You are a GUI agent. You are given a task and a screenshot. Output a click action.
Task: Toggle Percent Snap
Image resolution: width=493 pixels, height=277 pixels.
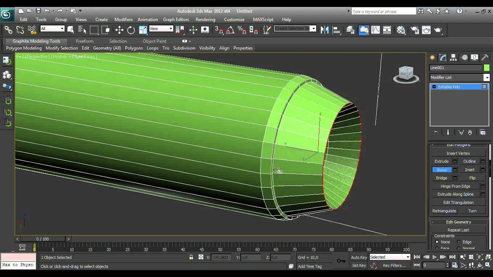(x=242, y=30)
